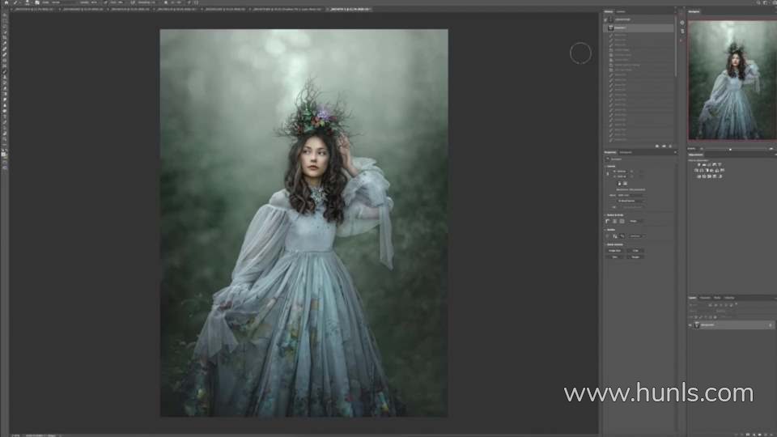Switch to the Paths tab
Image resolution: width=777 pixels, height=437 pixels.
click(x=716, y=298)
